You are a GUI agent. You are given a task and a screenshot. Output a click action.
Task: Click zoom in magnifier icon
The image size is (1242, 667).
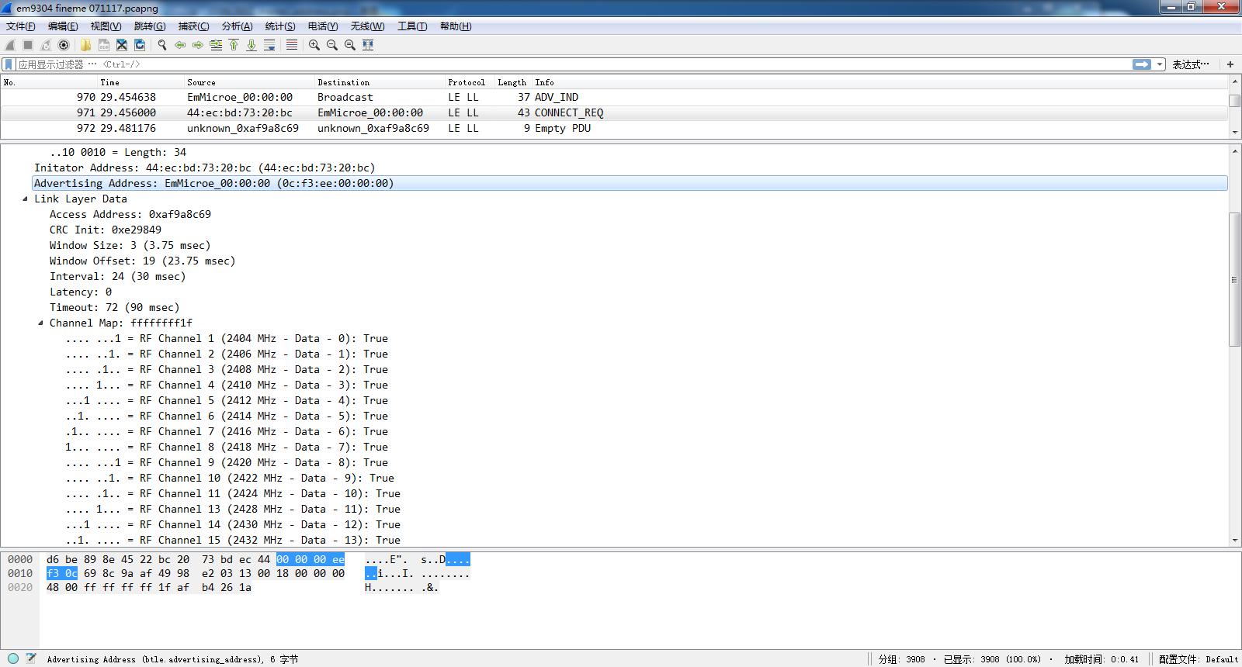click(314, 45)
